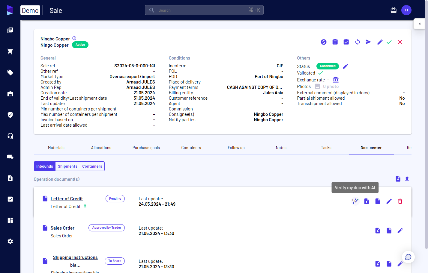Click the green checkmark on sale card

(x=389, y=42)
